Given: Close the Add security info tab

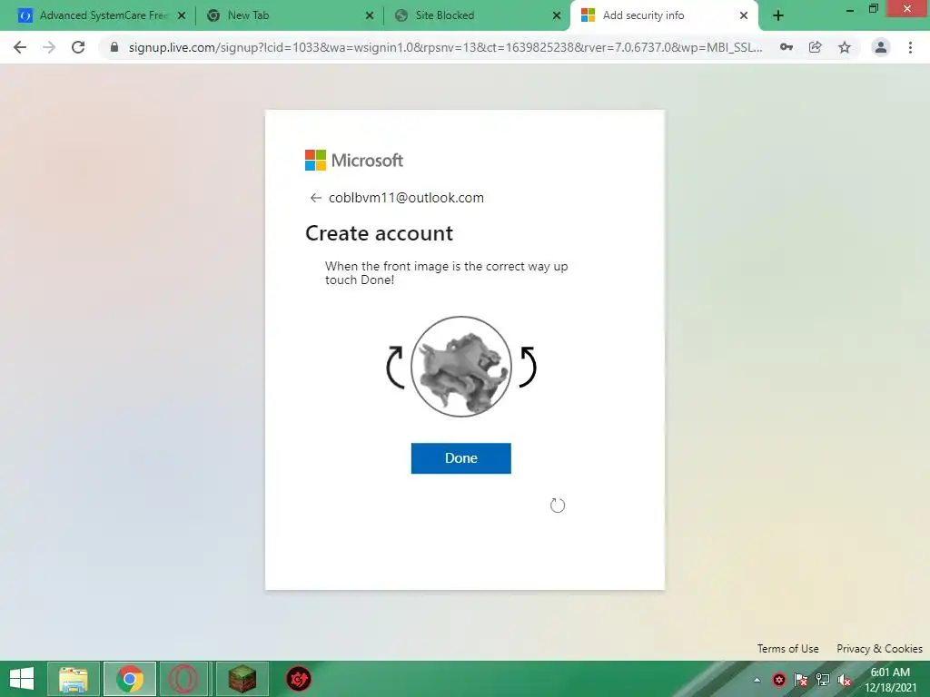Looking at the screenshot, I should click(x=744, y=15).
